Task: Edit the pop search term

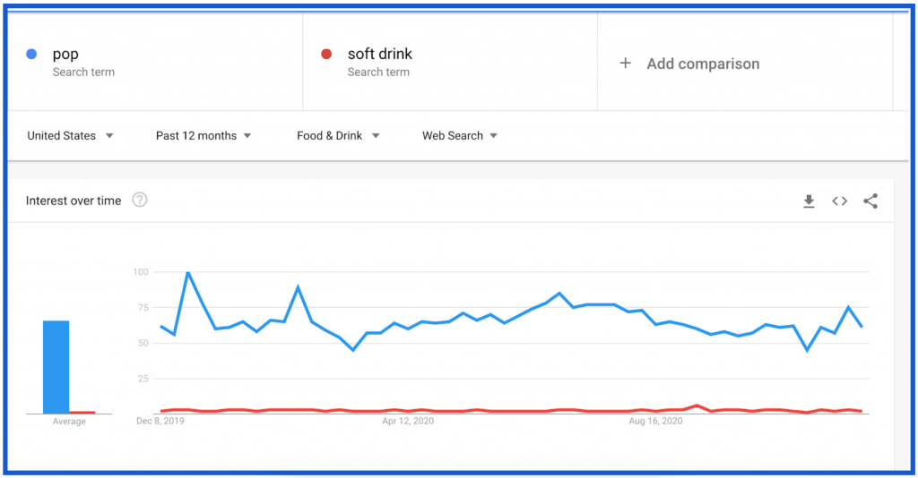Action: [66, 55]
